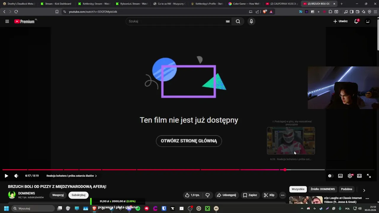This screenshot has height=213, width=379.
Task: Open the YouTube hamburger guide menu
Action: (7, 21)
